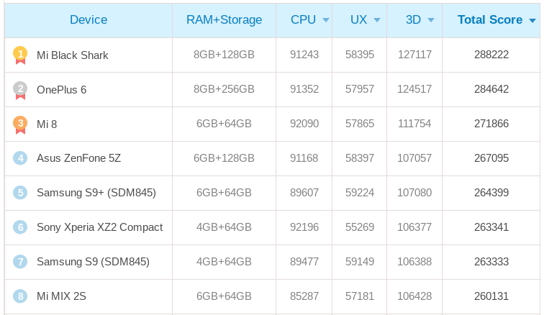Select the Samsung S9+ (SDM845) device name
This screenshot has width=544, height=315.
click(96, 193)
